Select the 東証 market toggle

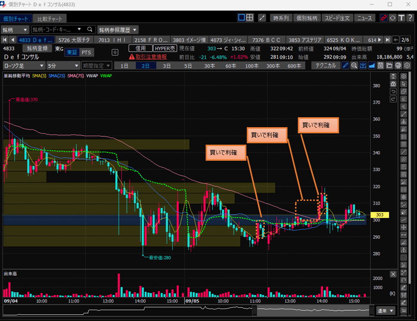71,52
